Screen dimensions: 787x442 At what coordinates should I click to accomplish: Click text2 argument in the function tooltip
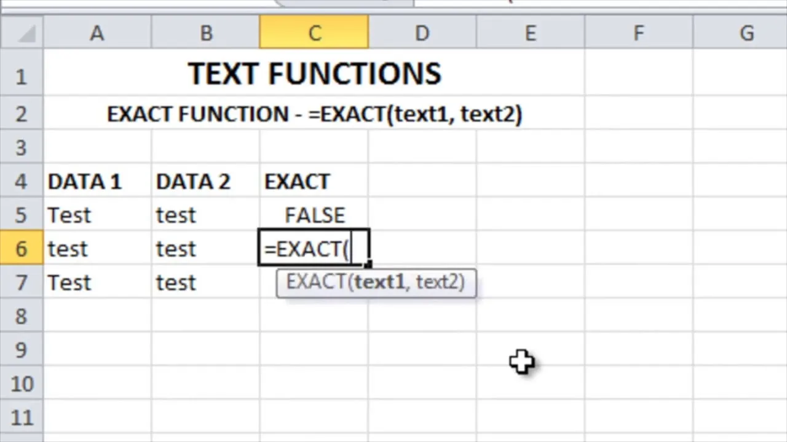[x=438, y=282]
